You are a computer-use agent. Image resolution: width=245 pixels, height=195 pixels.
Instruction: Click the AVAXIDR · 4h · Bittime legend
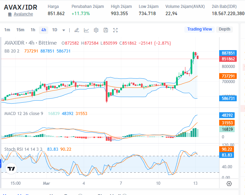(x=31, y=43)
